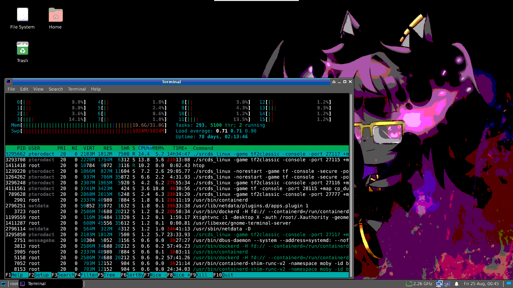Select process row with PID 1264262
Screen dimensions: 513x288
pyautogui.click(x=177, y=177)
